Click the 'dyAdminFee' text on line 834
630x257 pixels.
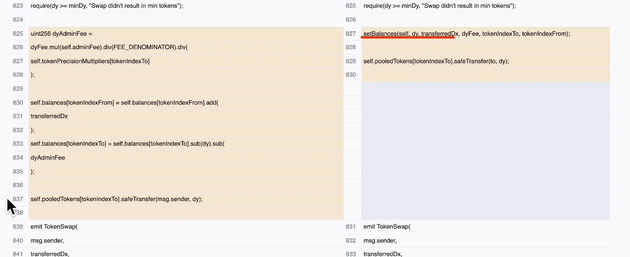click(48, 157)
